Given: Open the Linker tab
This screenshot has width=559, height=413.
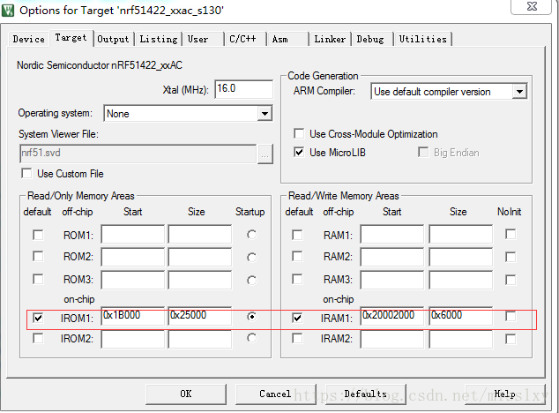Looking at the screenshot, I should (x=330, y=39).
